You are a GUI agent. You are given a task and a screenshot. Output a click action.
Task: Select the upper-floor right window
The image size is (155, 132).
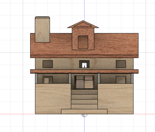[121, 64]
